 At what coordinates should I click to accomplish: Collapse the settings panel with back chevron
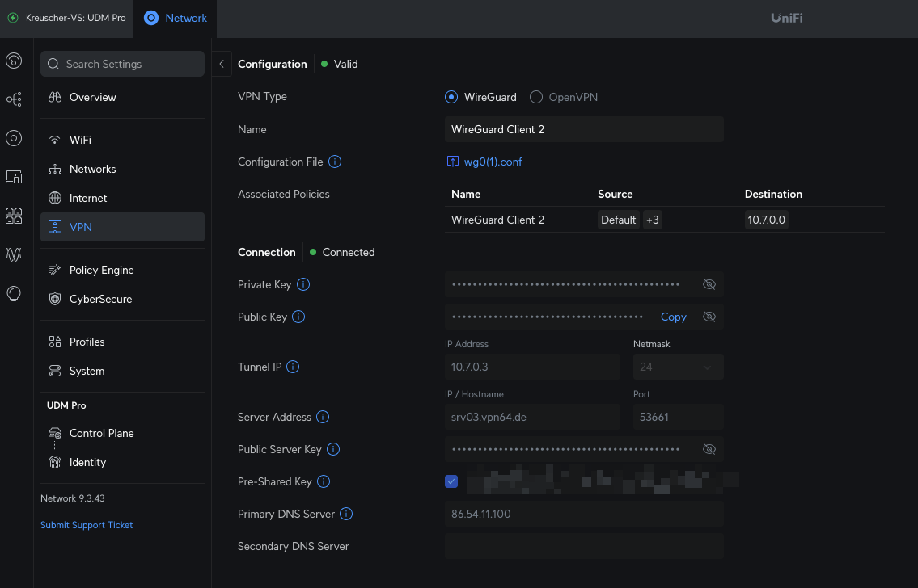click(222, 64)
